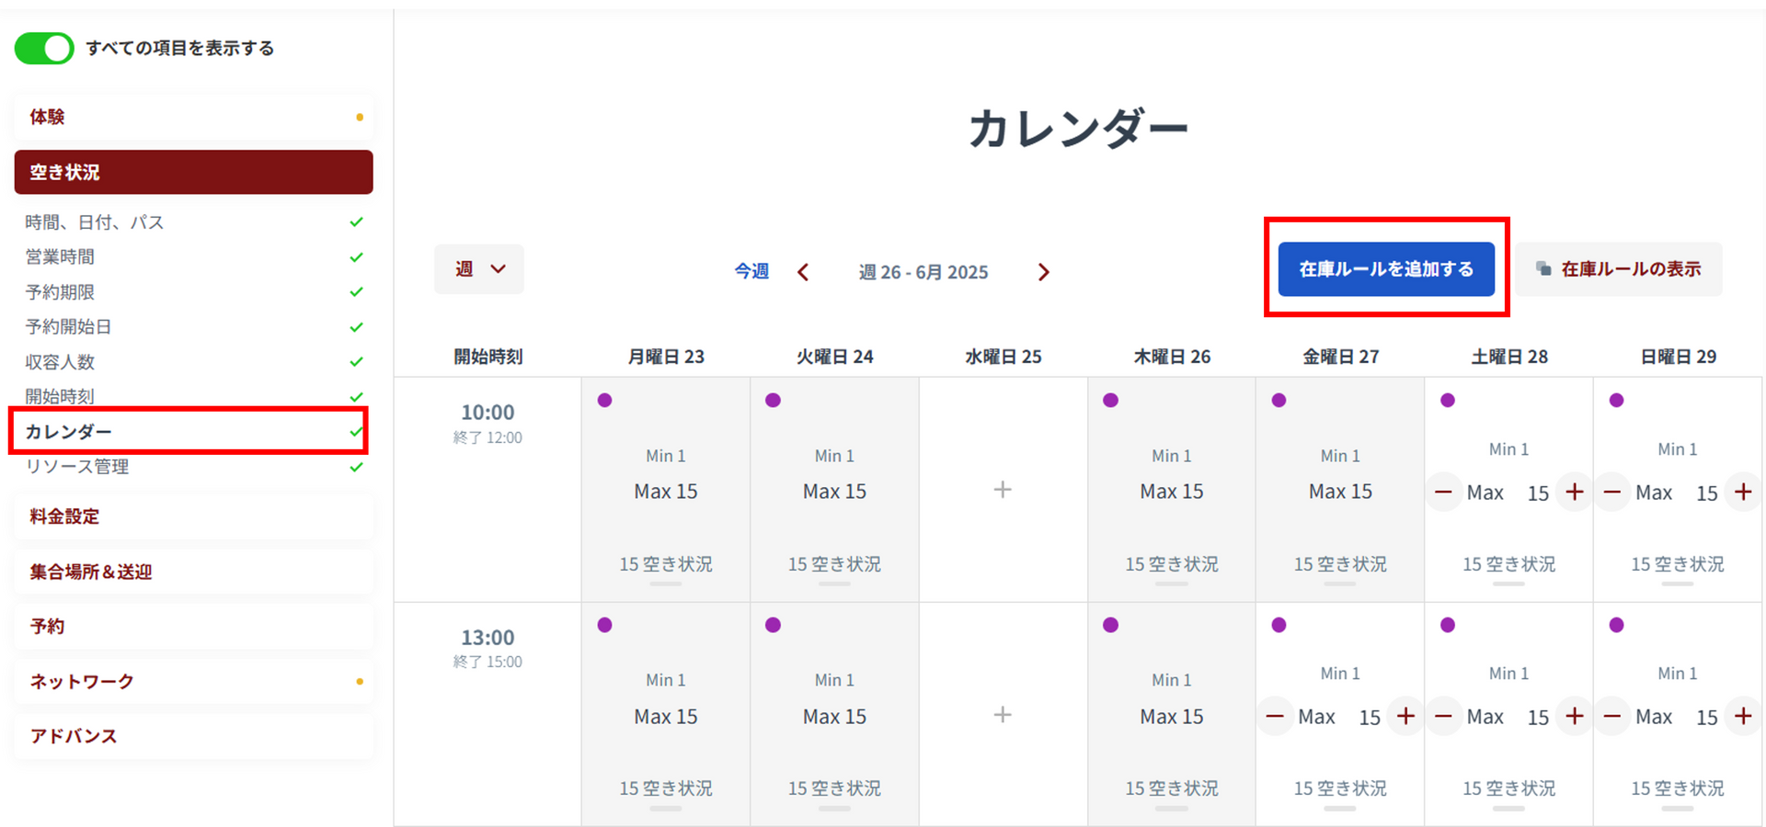Viewport: 1766px width, 827px height.
Task: Go to previous week with left chevron
Action: click(x=803, y=272)
